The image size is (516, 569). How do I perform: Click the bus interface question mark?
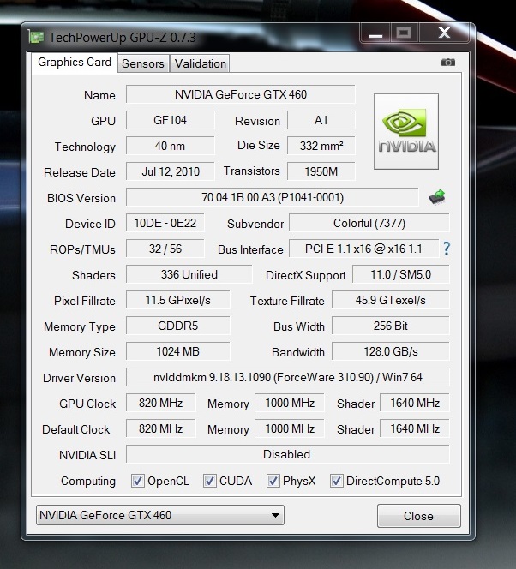pos(447,249)
